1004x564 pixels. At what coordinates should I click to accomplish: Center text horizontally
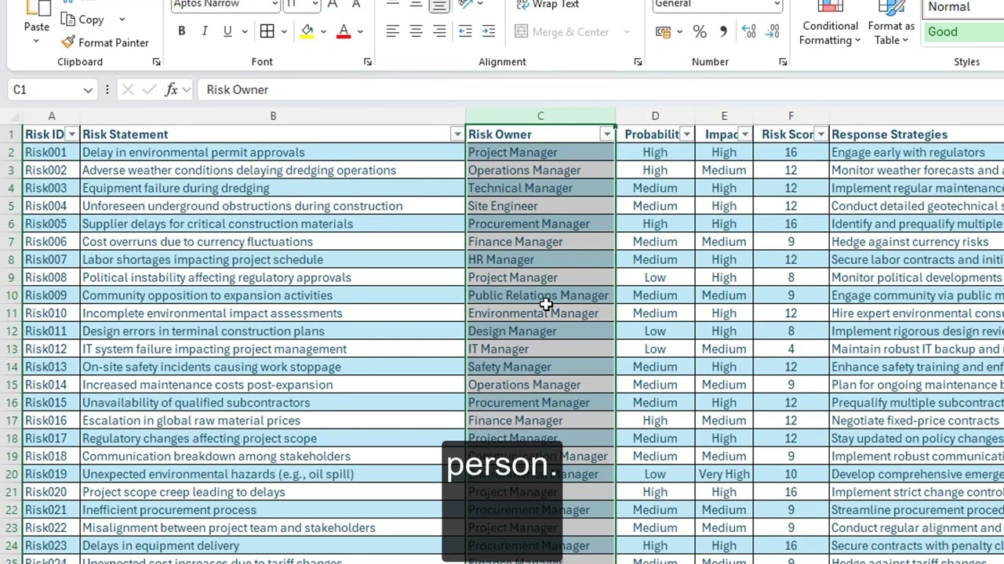coord(416,31)
